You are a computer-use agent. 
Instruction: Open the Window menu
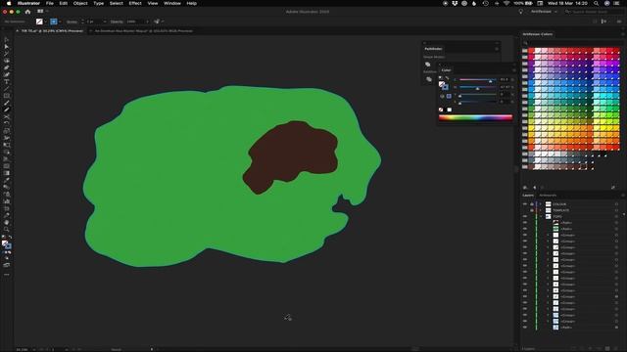(x=172, y=3)
